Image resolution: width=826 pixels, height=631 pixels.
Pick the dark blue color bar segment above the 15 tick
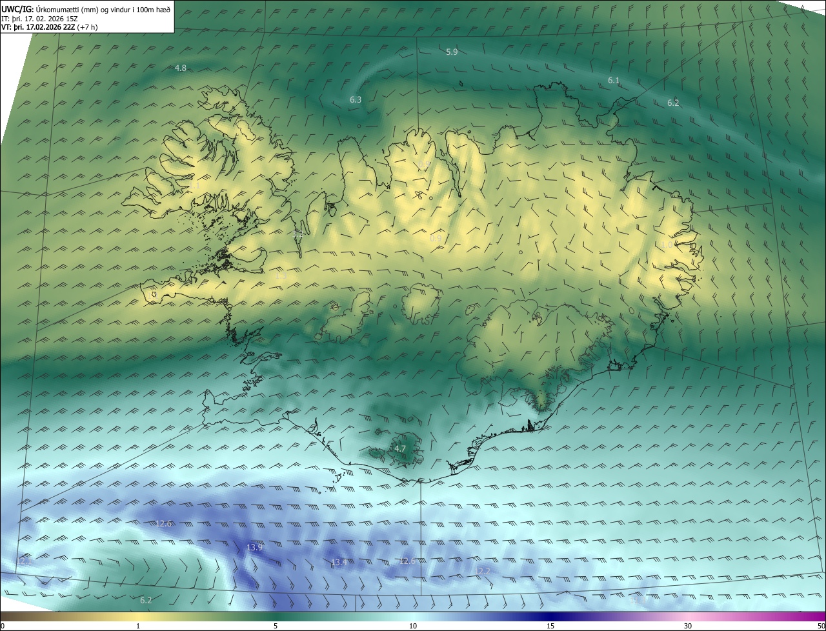tap(550, 616)
